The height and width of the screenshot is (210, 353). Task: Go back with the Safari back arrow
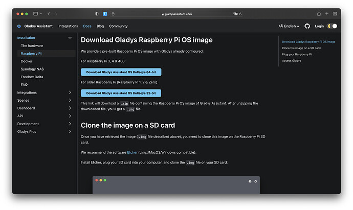click(x=49, y=14)
